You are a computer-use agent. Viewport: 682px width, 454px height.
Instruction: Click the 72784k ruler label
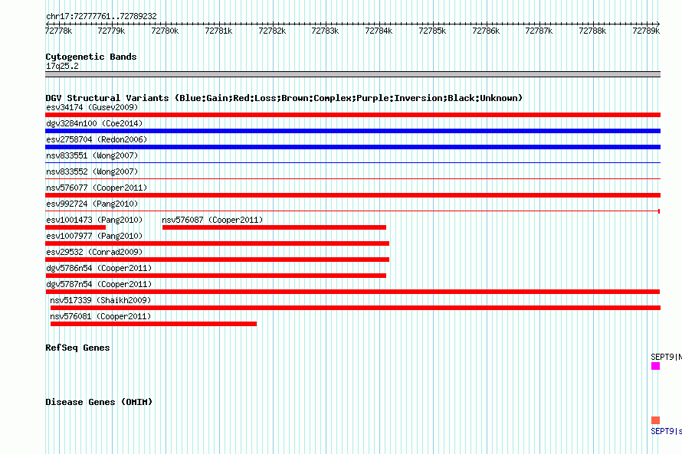(379, 31)
